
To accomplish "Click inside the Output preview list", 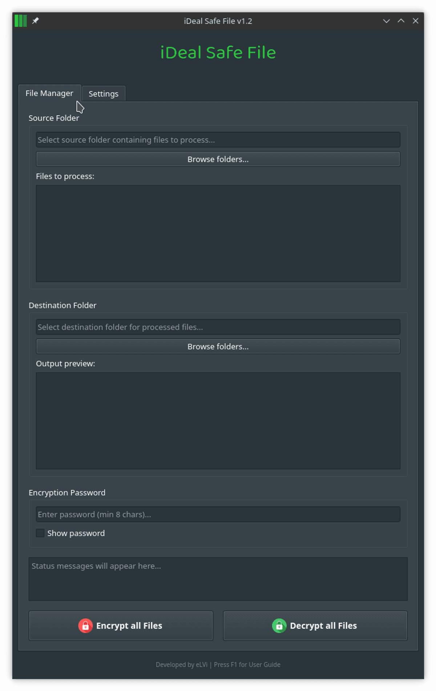I will 218,421.
